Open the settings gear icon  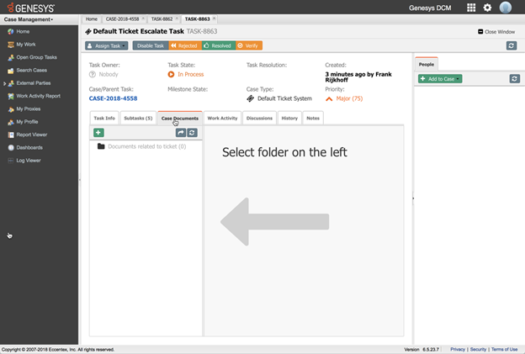point(487,8)
